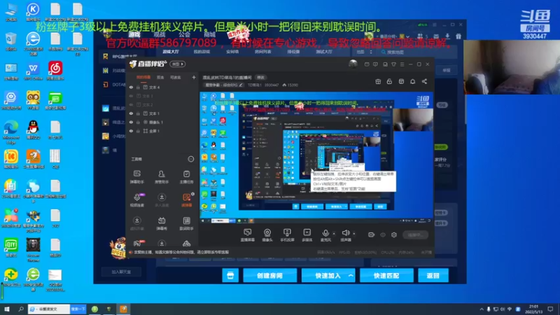
Task: Click the toolbox more options circle icon
Action: 190,159
